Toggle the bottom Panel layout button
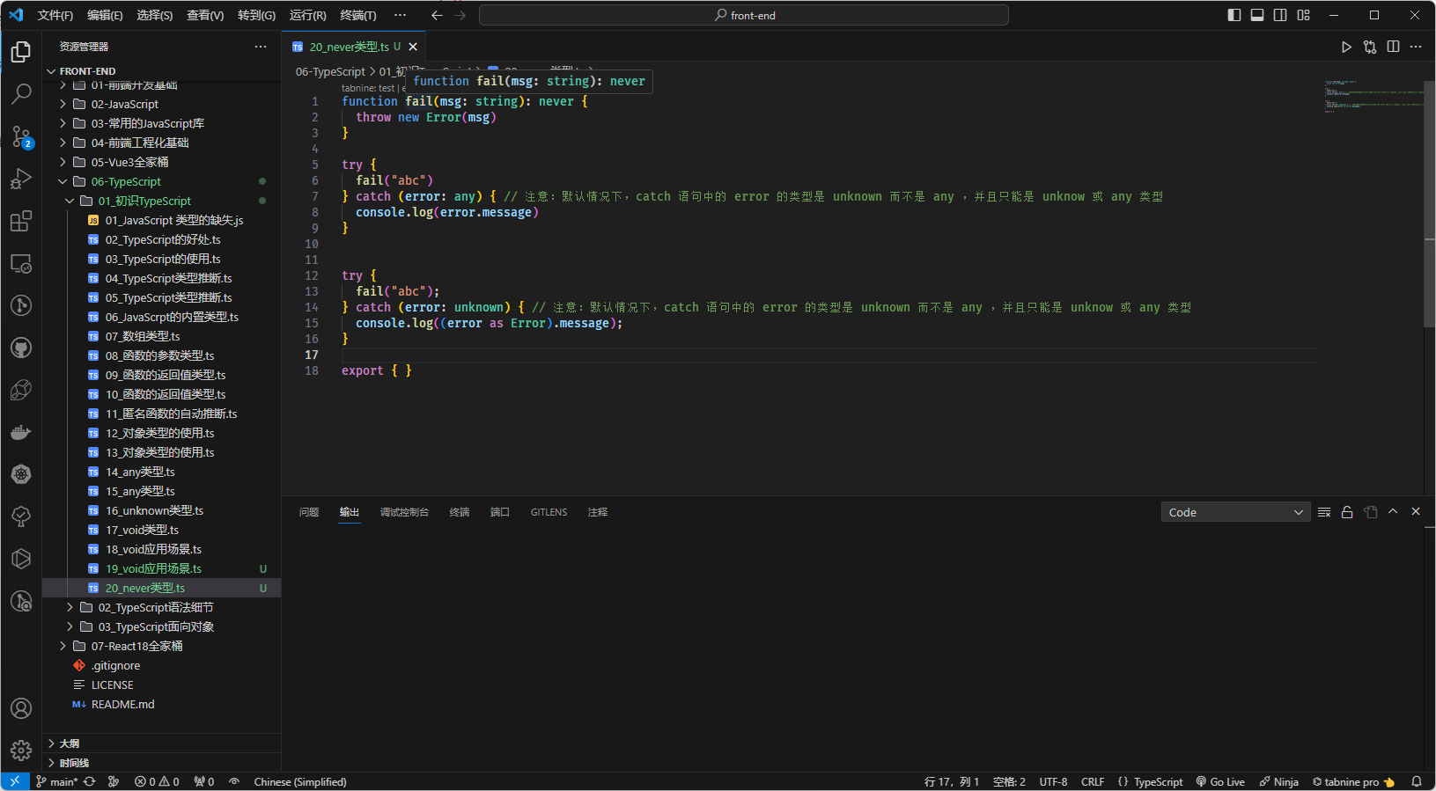 pos(1257,15)
